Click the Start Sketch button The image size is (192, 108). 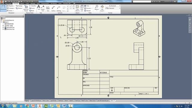point(77,8)
